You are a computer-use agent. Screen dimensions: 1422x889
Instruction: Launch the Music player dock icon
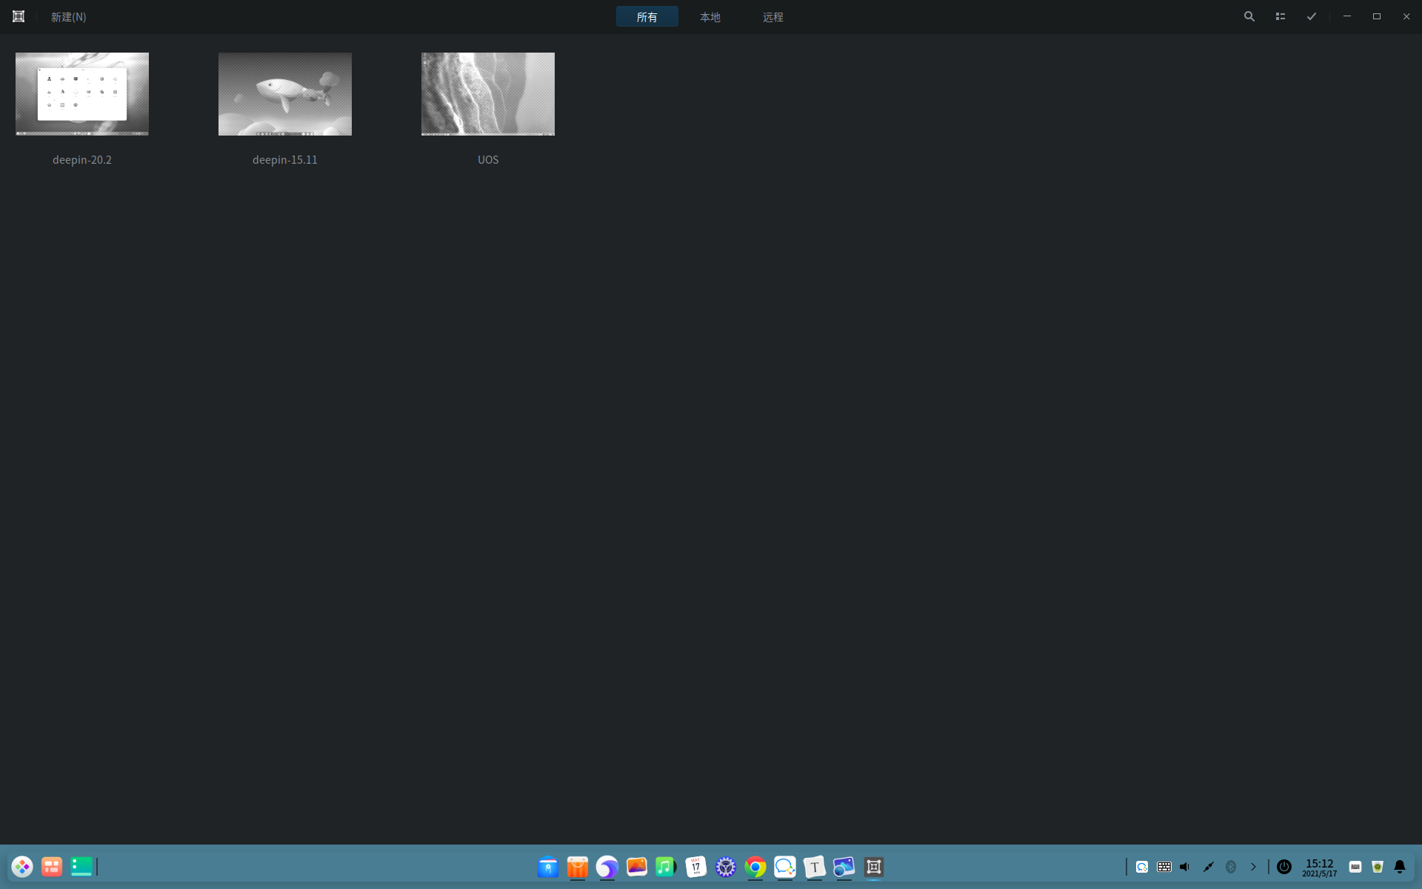click(667, 866)
